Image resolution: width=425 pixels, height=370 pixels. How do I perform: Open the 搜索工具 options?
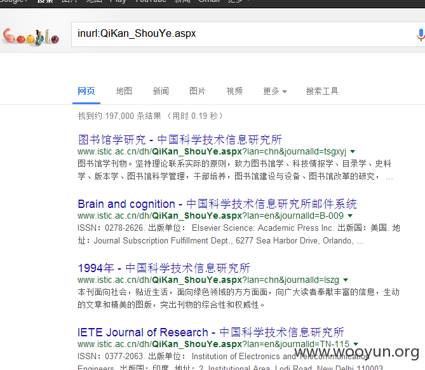tap(322, 91)
